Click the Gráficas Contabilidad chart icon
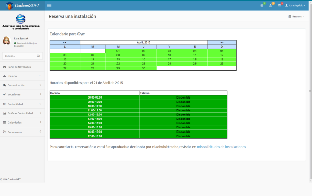312x196 pixels. pos(5,113)
